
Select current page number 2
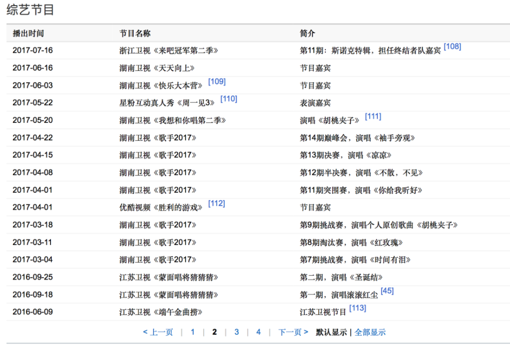[214, 332]
